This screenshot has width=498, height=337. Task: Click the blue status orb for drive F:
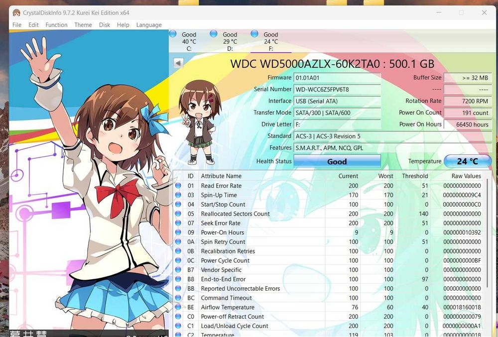[254, 34]
